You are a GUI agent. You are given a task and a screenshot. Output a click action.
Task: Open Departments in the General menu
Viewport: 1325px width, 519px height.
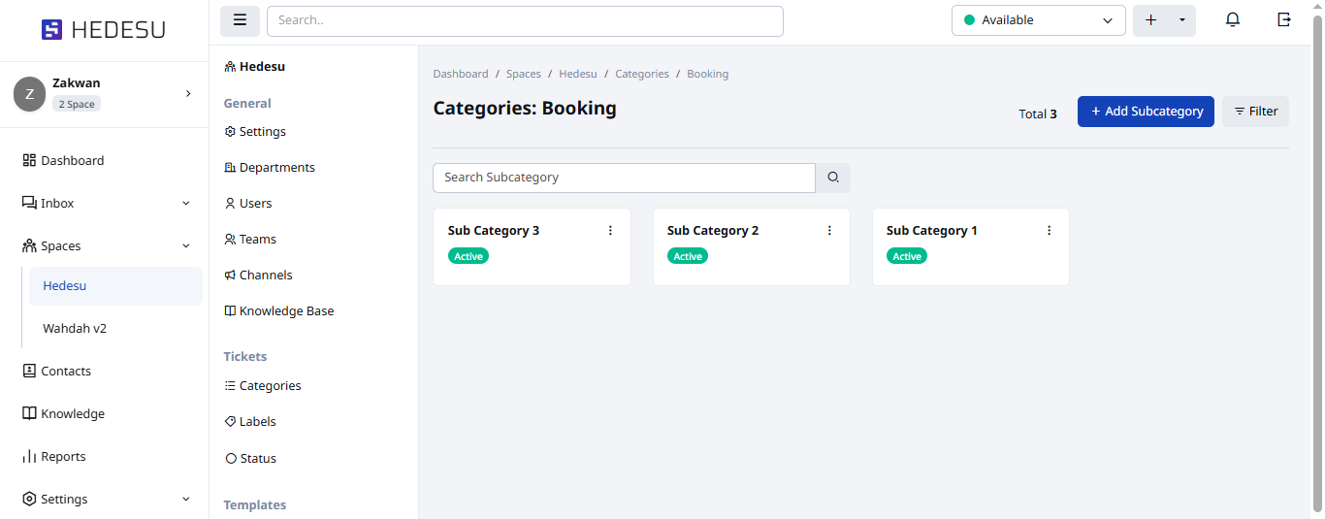(276, 168)
